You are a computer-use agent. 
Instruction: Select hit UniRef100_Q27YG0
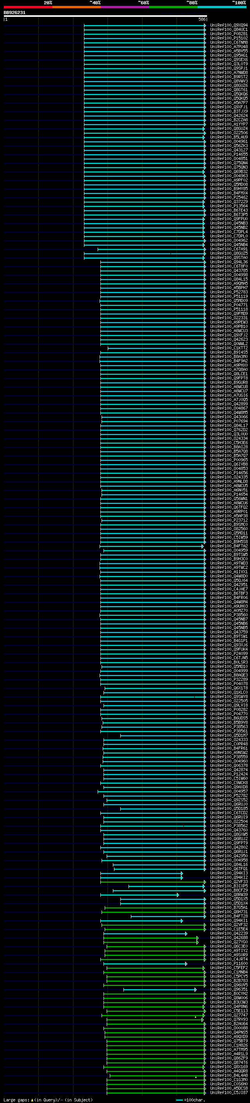click(229, 941)
